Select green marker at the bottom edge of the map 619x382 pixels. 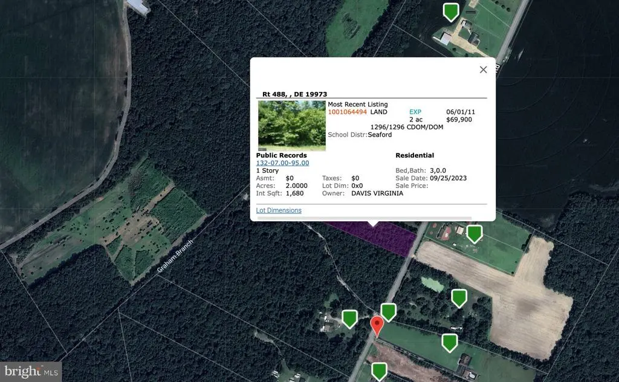point(380,372)
